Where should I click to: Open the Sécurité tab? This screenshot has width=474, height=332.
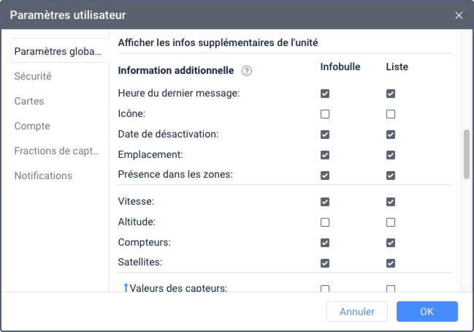coord(33,76)
